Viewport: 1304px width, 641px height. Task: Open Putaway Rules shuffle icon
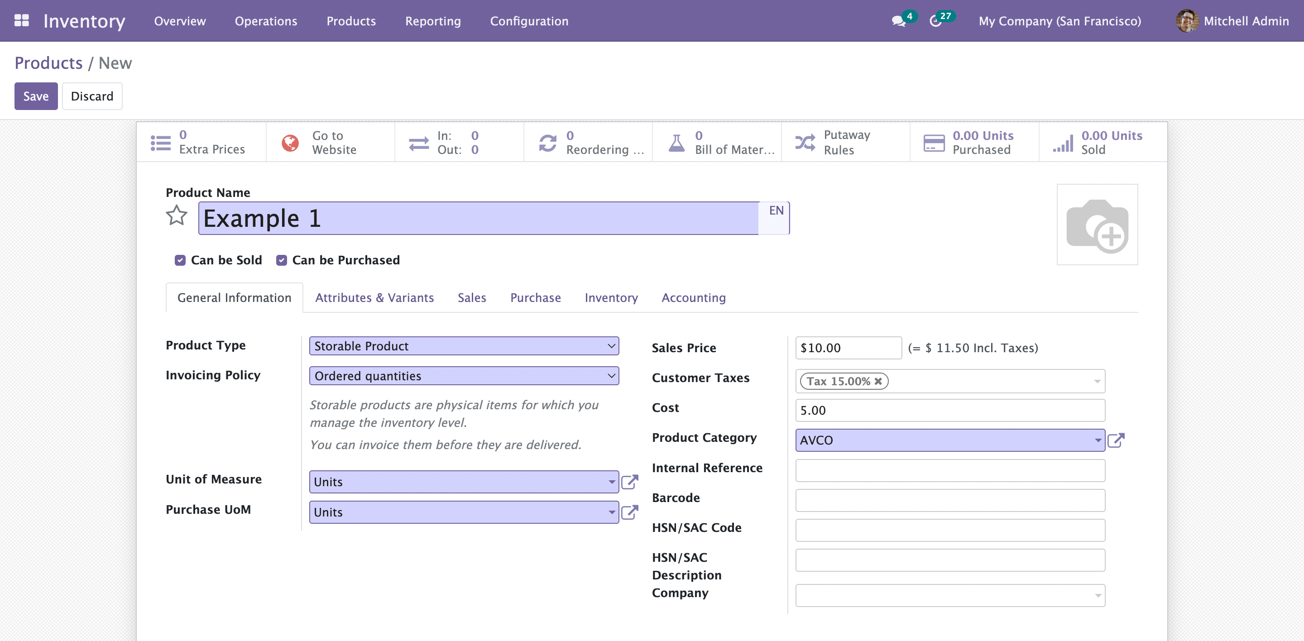(805, 143)
